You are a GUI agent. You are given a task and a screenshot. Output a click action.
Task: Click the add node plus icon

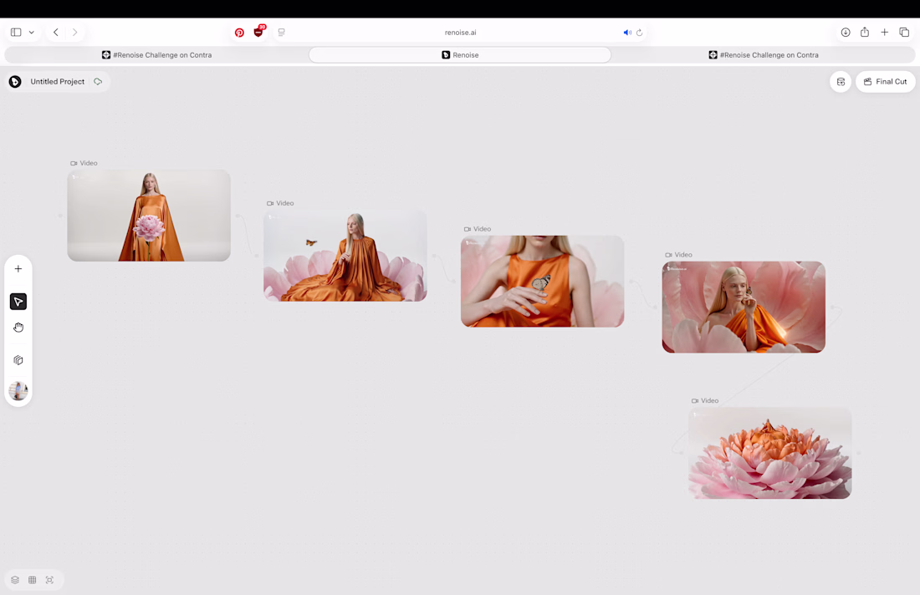(18, 269)
